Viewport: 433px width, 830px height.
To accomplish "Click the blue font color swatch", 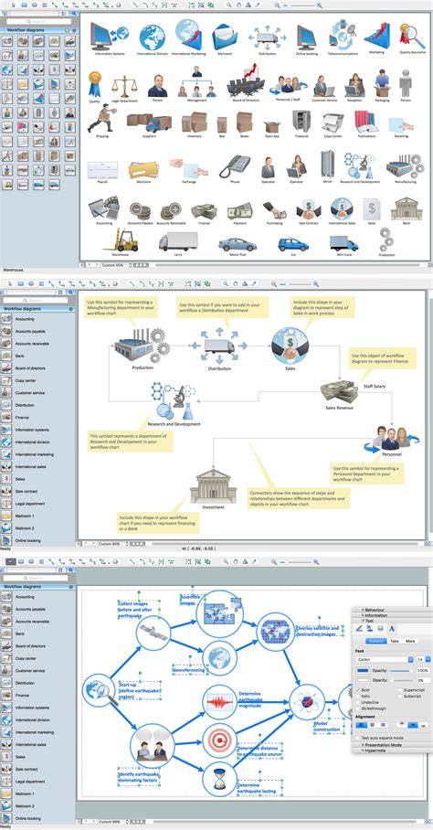I will pos(363,671).
